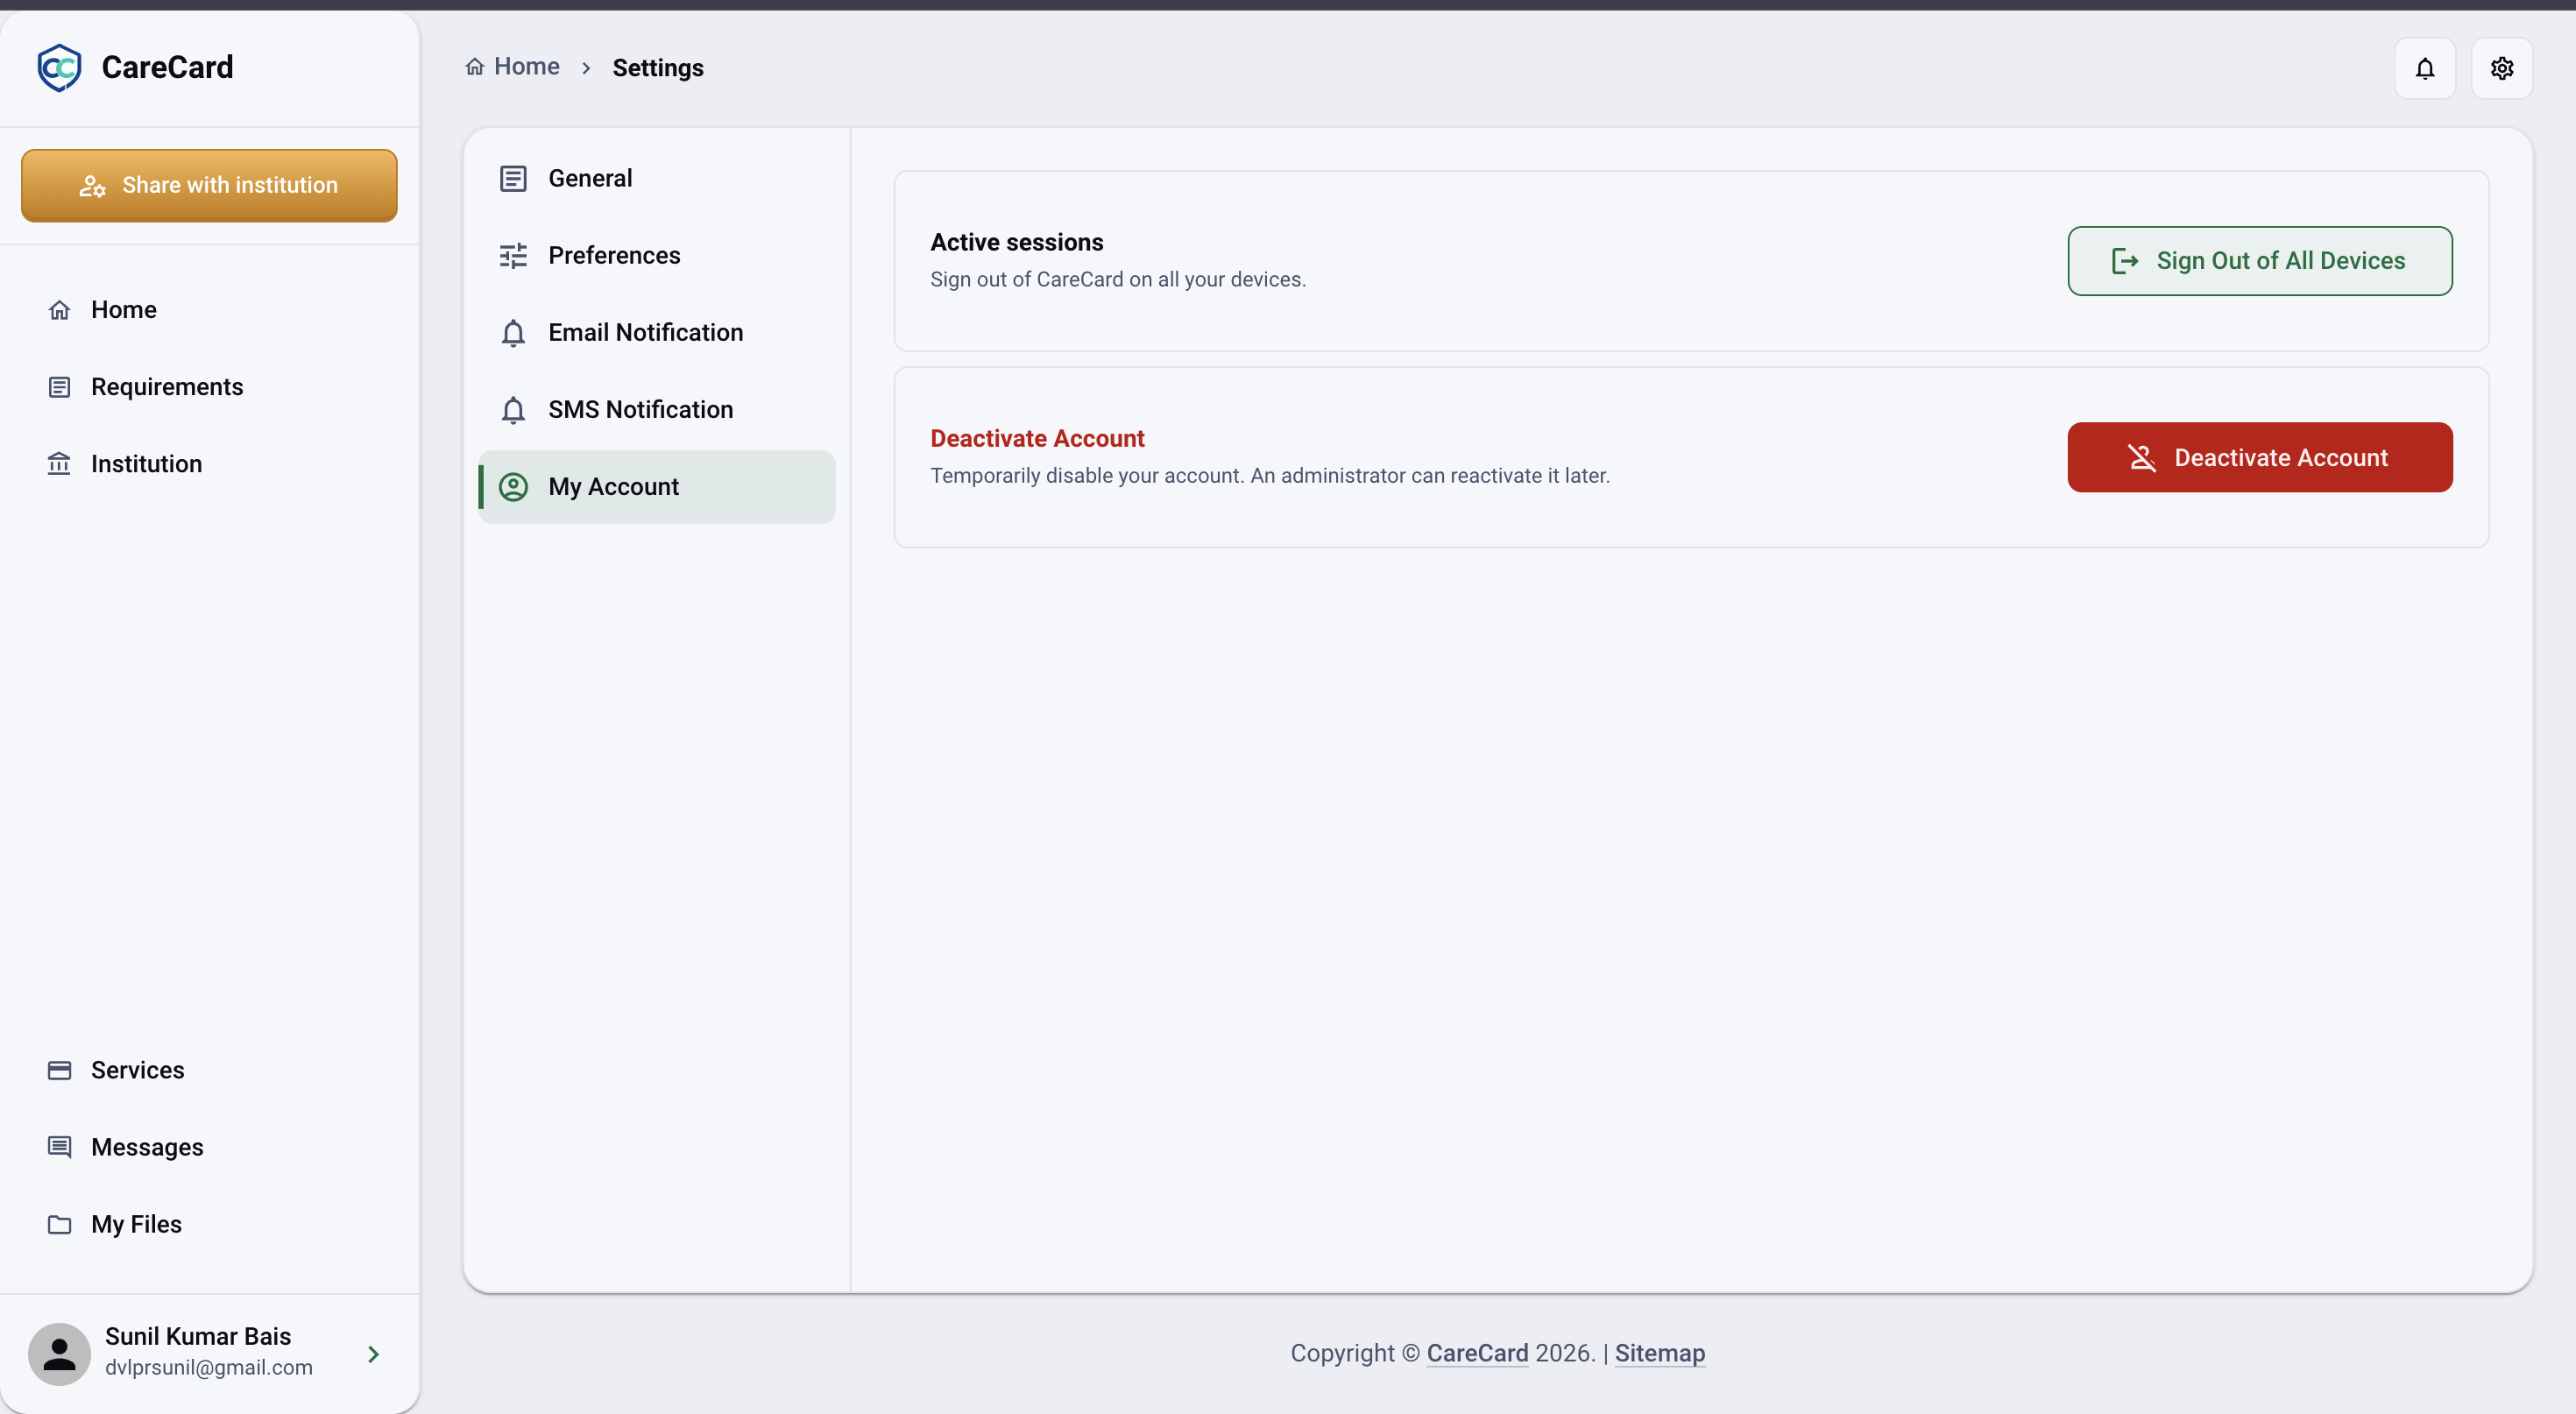Click the CareCard brand name text

167,67
